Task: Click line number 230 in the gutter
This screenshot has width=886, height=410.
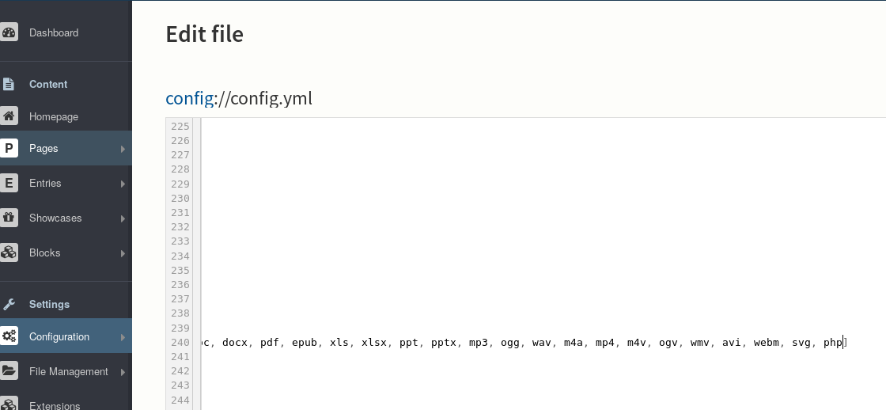Action: pyautogui.click(x=180, y=198)
